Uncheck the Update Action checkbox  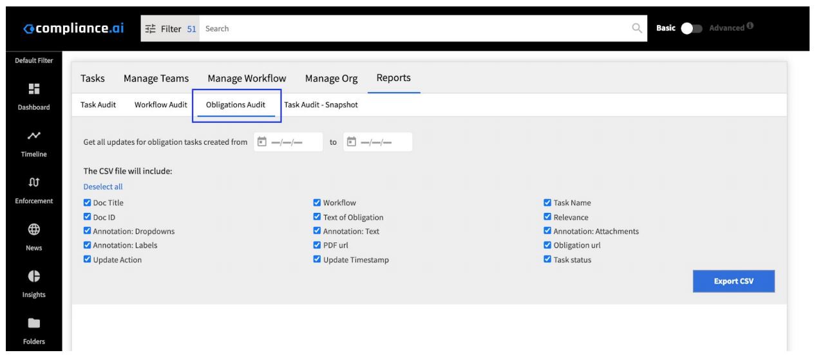pos(87,259)
